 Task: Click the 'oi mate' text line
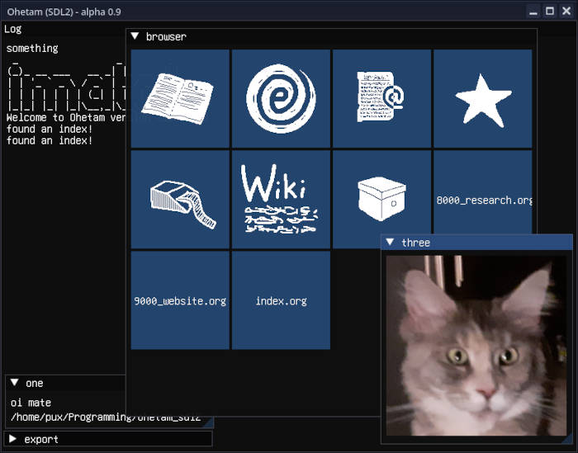[x=31, y=403]
